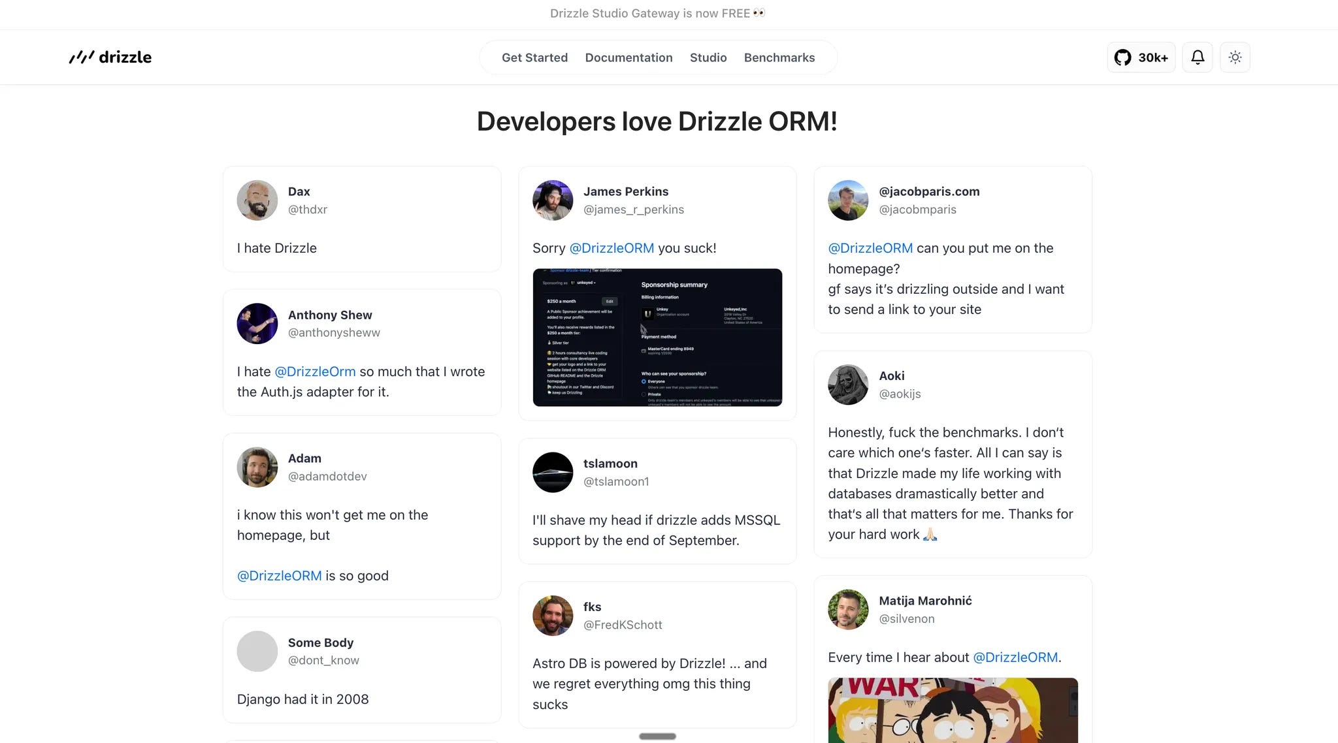Click the @FredKSchott handle

point(623,625)
